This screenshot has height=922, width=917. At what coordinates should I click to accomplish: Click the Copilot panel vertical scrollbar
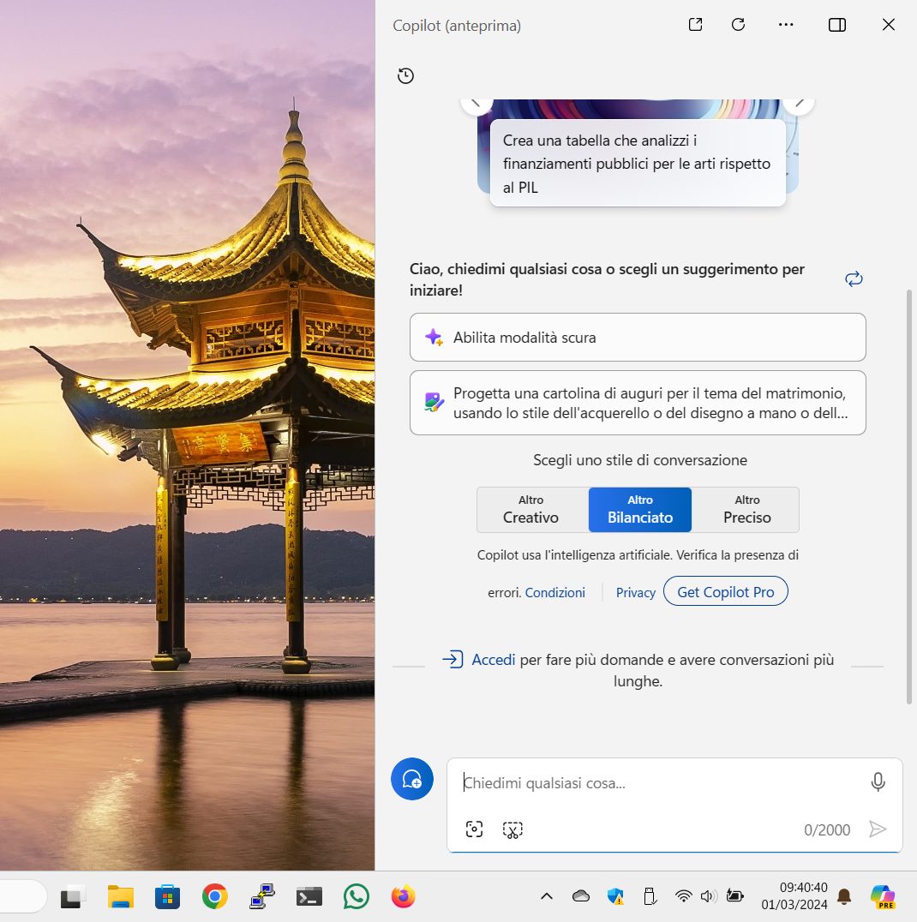click(x=909, y=497)
